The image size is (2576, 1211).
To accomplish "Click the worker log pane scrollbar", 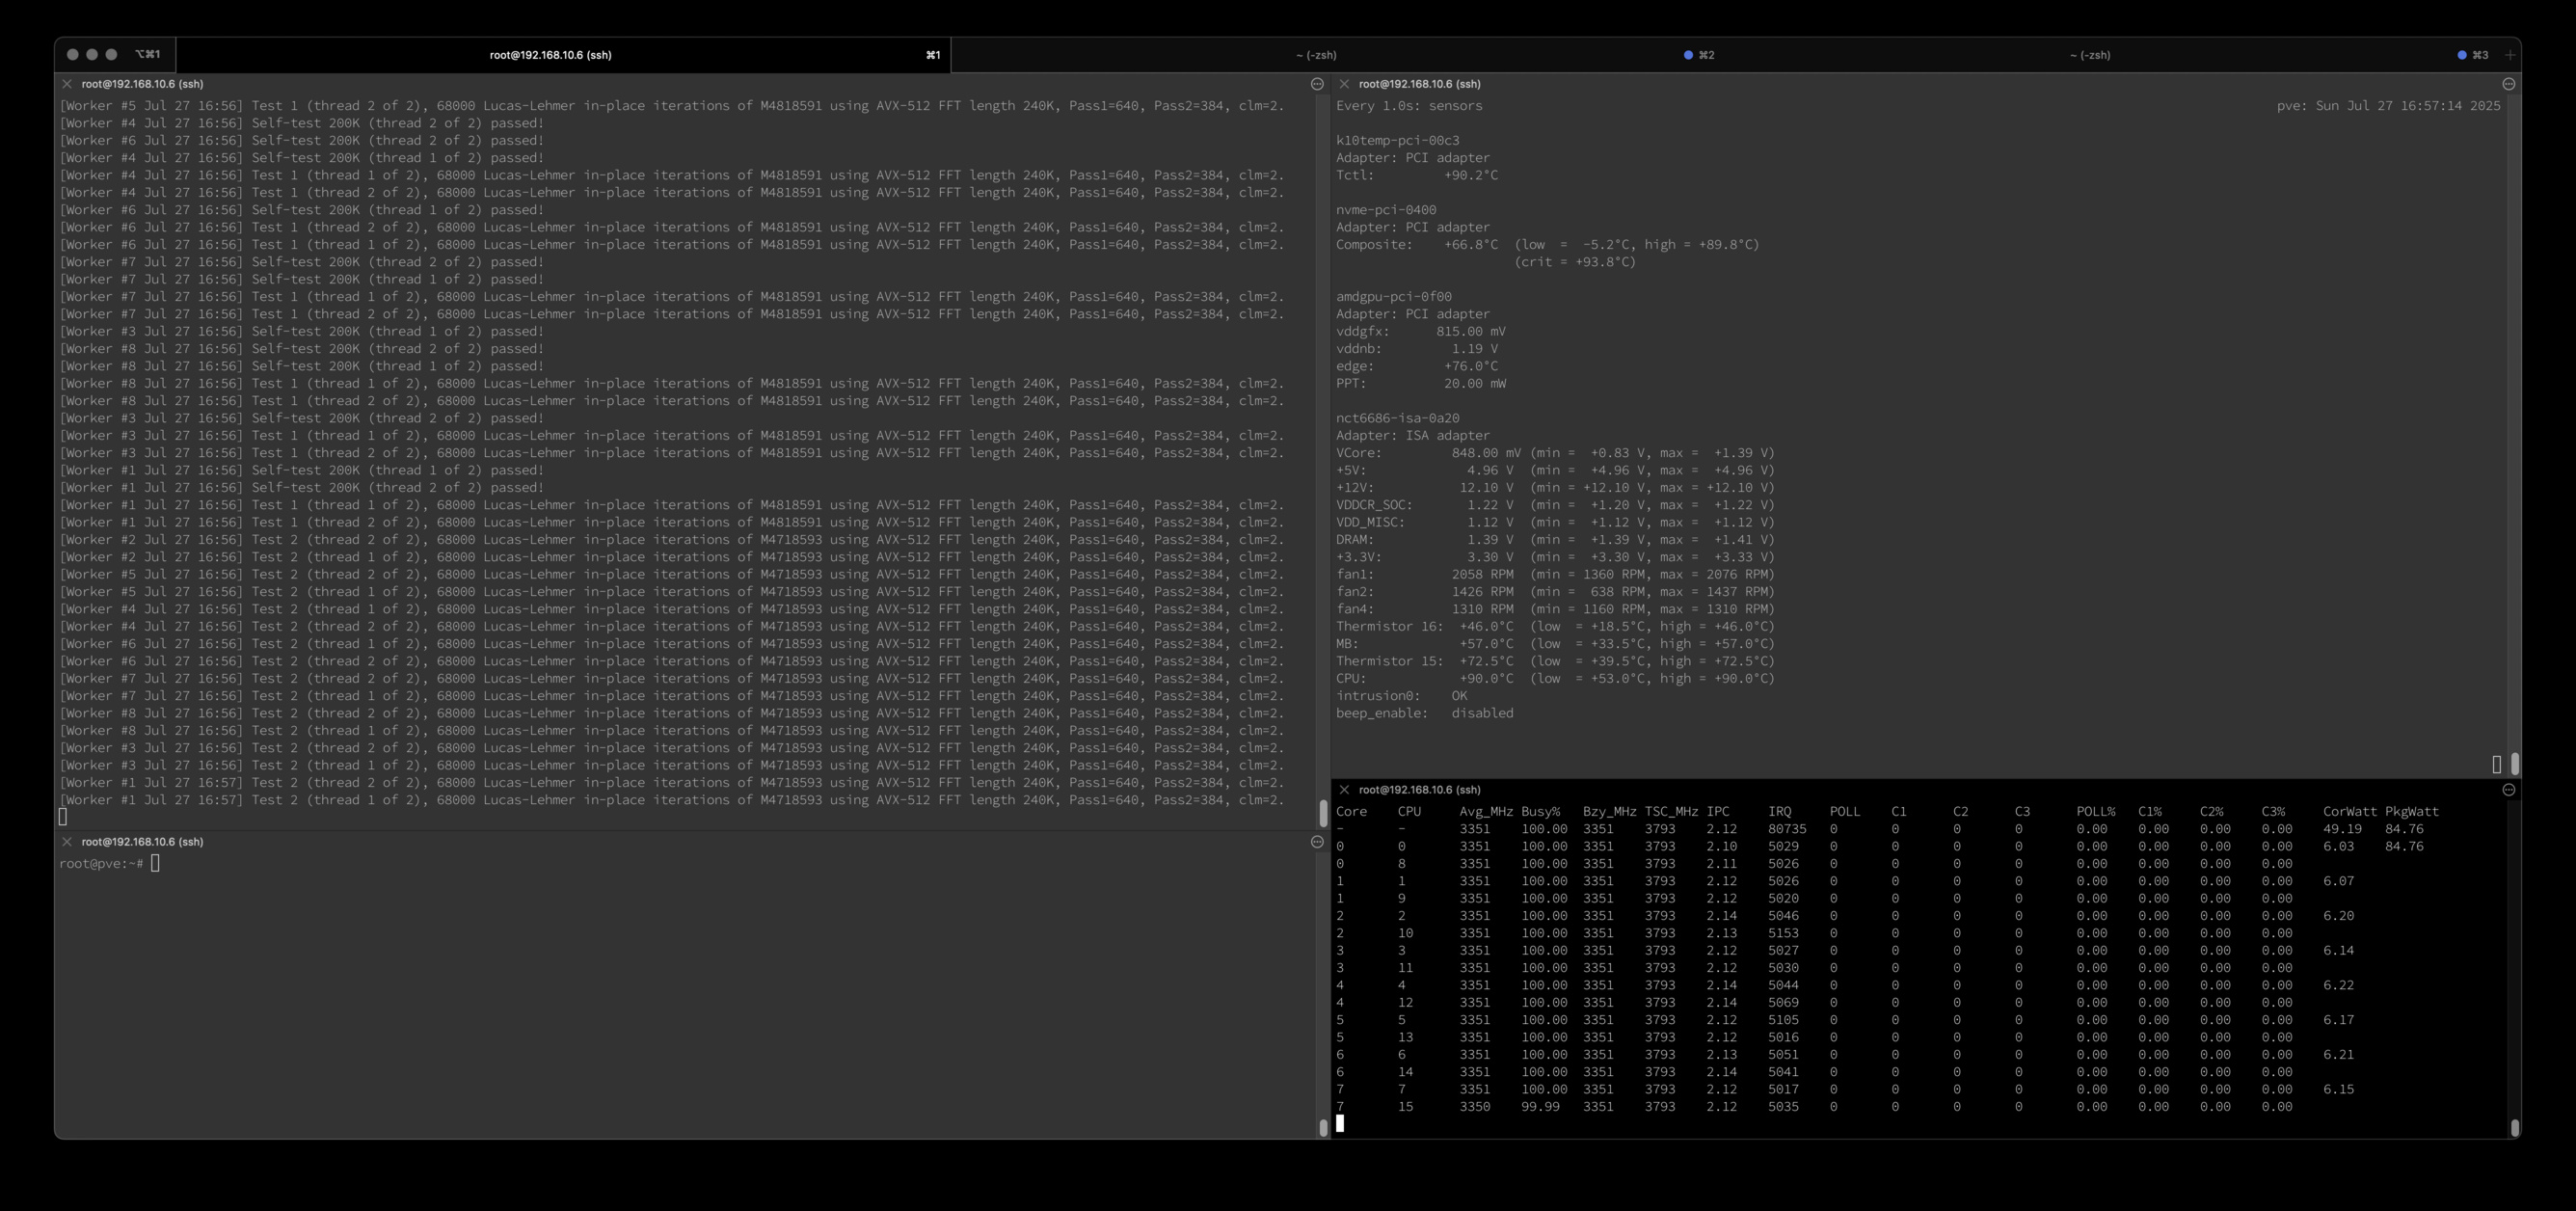I will point(1324,812).
